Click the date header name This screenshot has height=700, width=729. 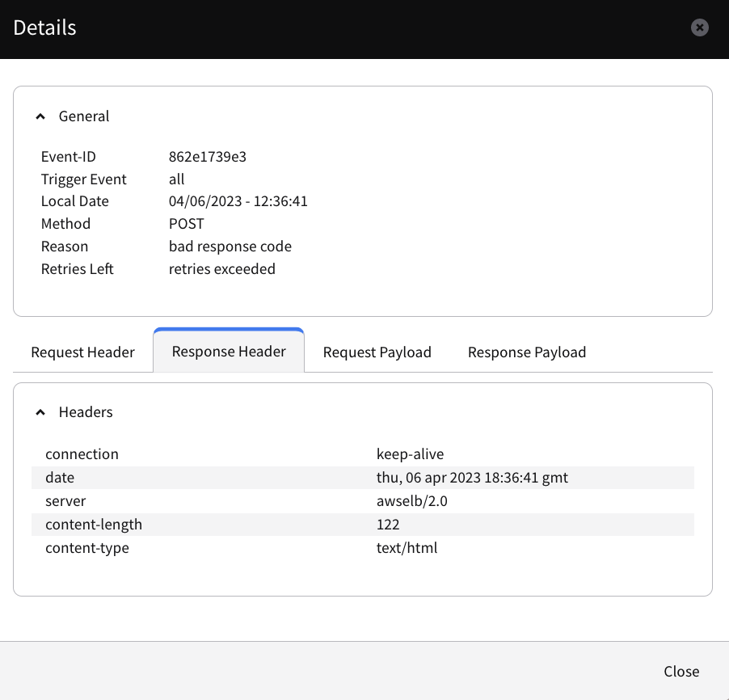click(x=60, y=478)
